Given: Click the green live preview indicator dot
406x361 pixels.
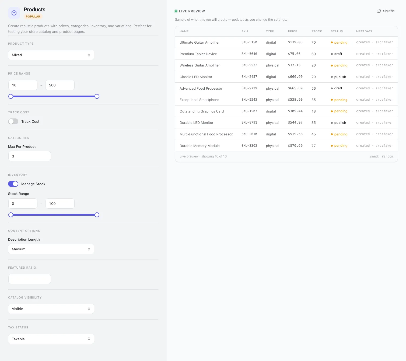Looking at the screenshot, I should click(176, 11).
